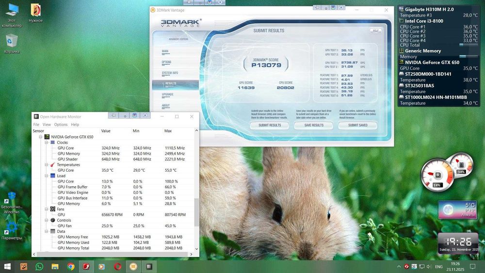Image resolution: width=485 pixels, height=273 pixels.
Task: Switch to 3DMark Vantage taskbar button
Action: (x=133, y=267)
